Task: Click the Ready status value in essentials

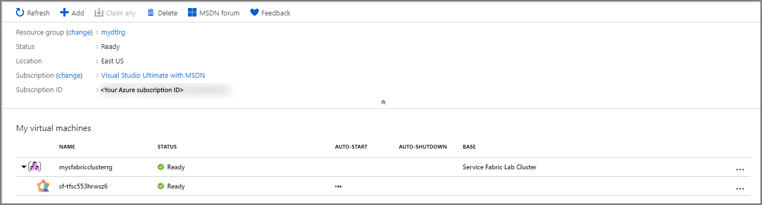Action: pos(110,47)
